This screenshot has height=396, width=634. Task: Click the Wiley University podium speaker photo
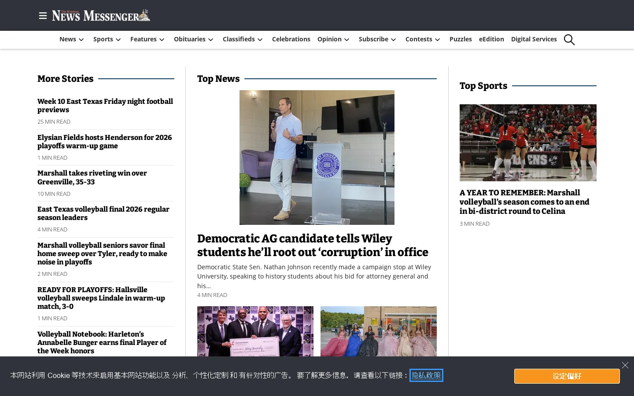[x=317, y=158]
